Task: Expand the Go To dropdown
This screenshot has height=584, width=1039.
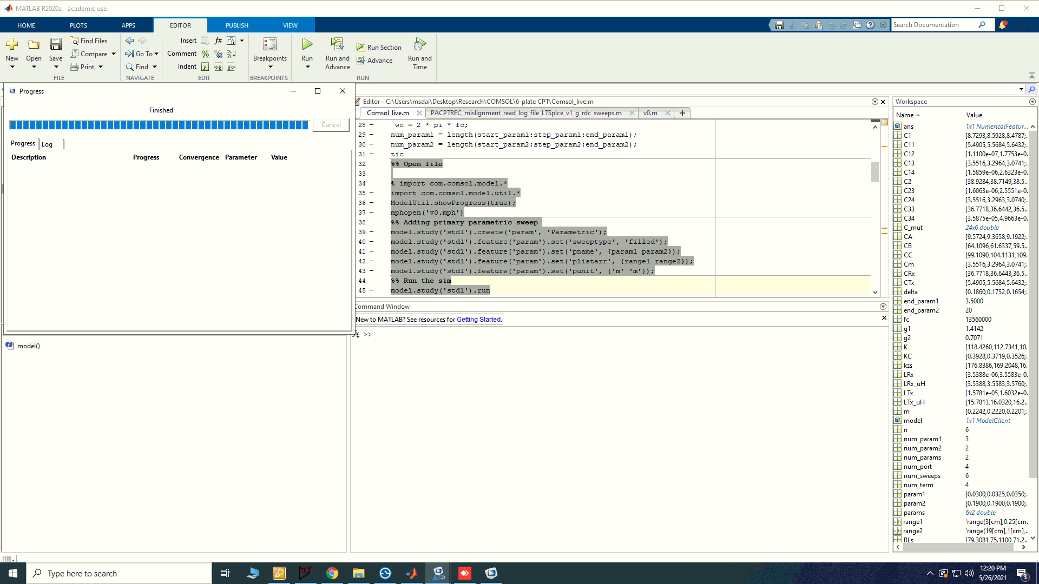Action: [156, 54]
